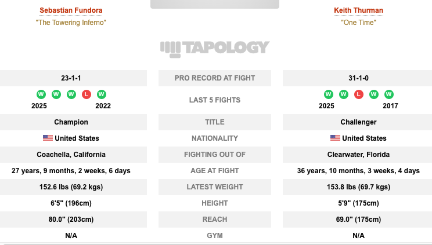Click Thurman's most recent 2025 win icon
This screenshot has width=432, height=245.
[329, 94]
